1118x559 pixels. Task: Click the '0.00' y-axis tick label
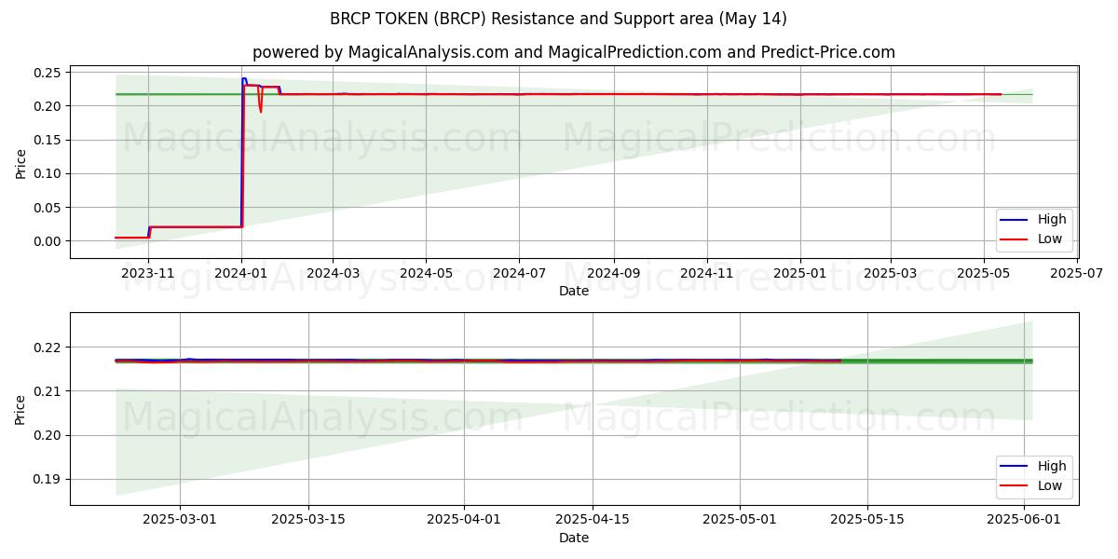[x=49, y=240]
